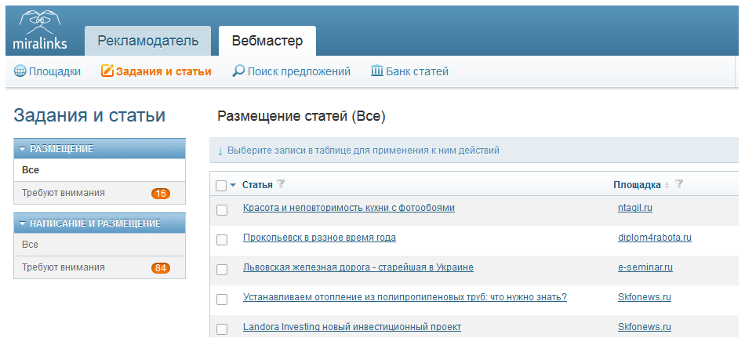Switch to the Рекламодатель tab
Viewport: 745px width, 345px height.
pos(147,41)
